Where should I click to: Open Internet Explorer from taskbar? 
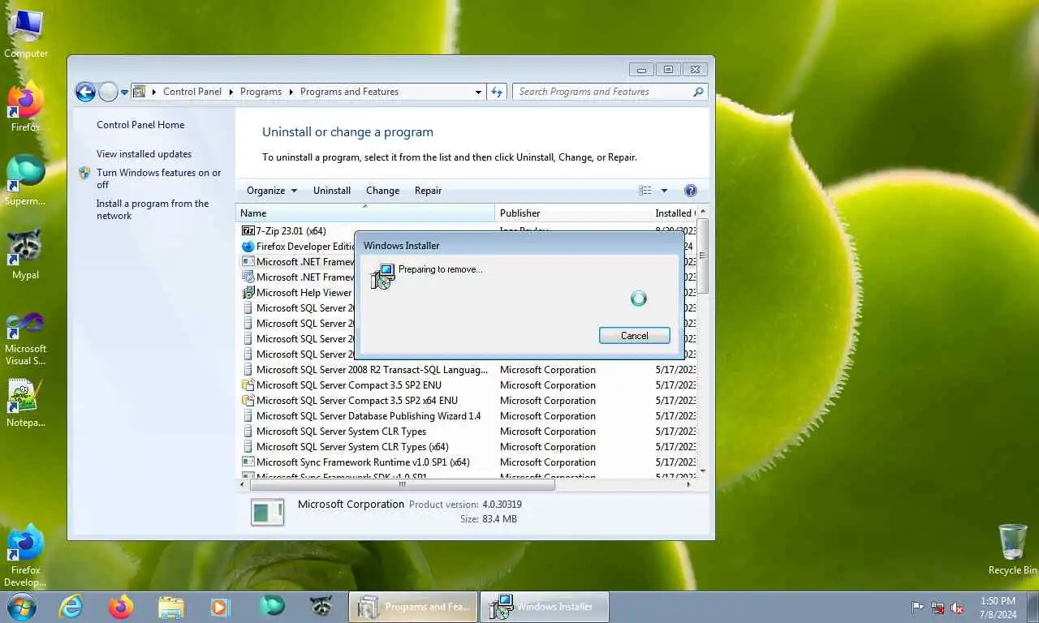point(71,607)
